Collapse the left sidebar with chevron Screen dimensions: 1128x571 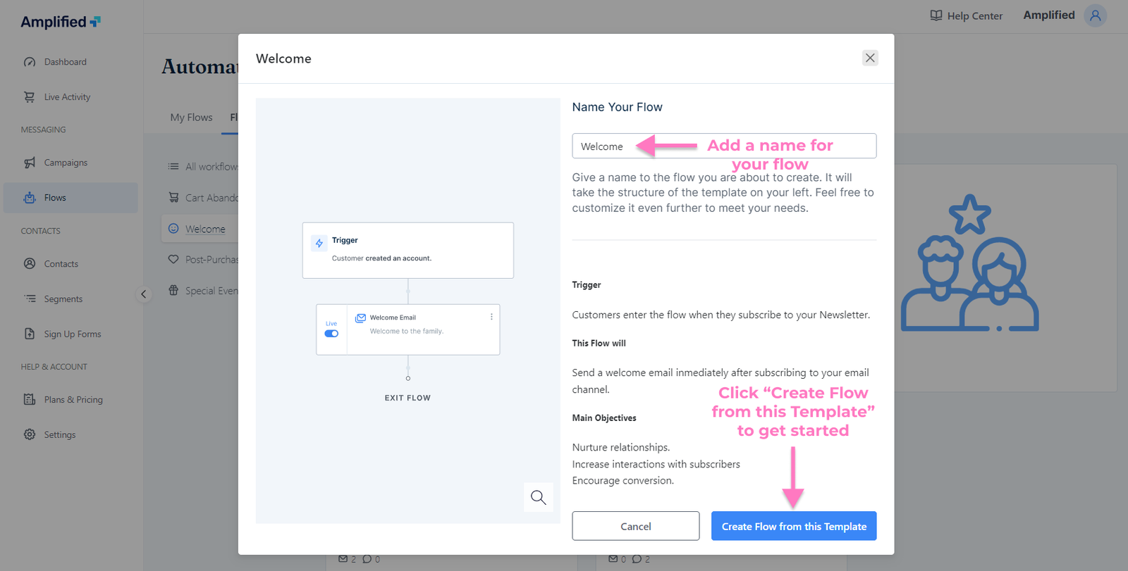[x=143, y=294]
